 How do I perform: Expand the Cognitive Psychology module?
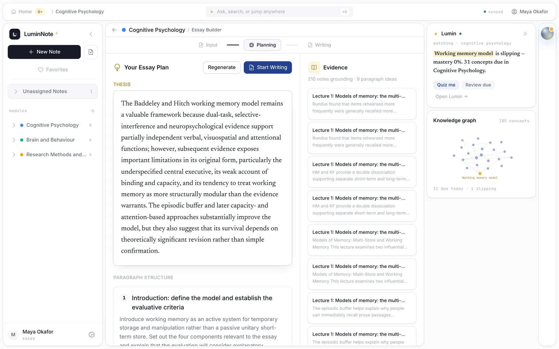tap(14, 125)
